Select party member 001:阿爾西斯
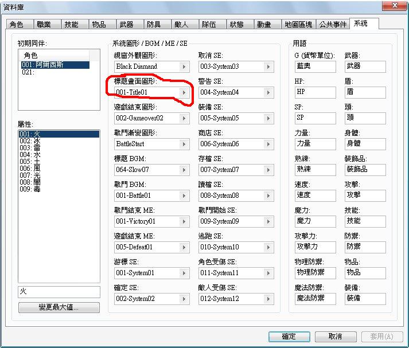 tap(55, 65)
